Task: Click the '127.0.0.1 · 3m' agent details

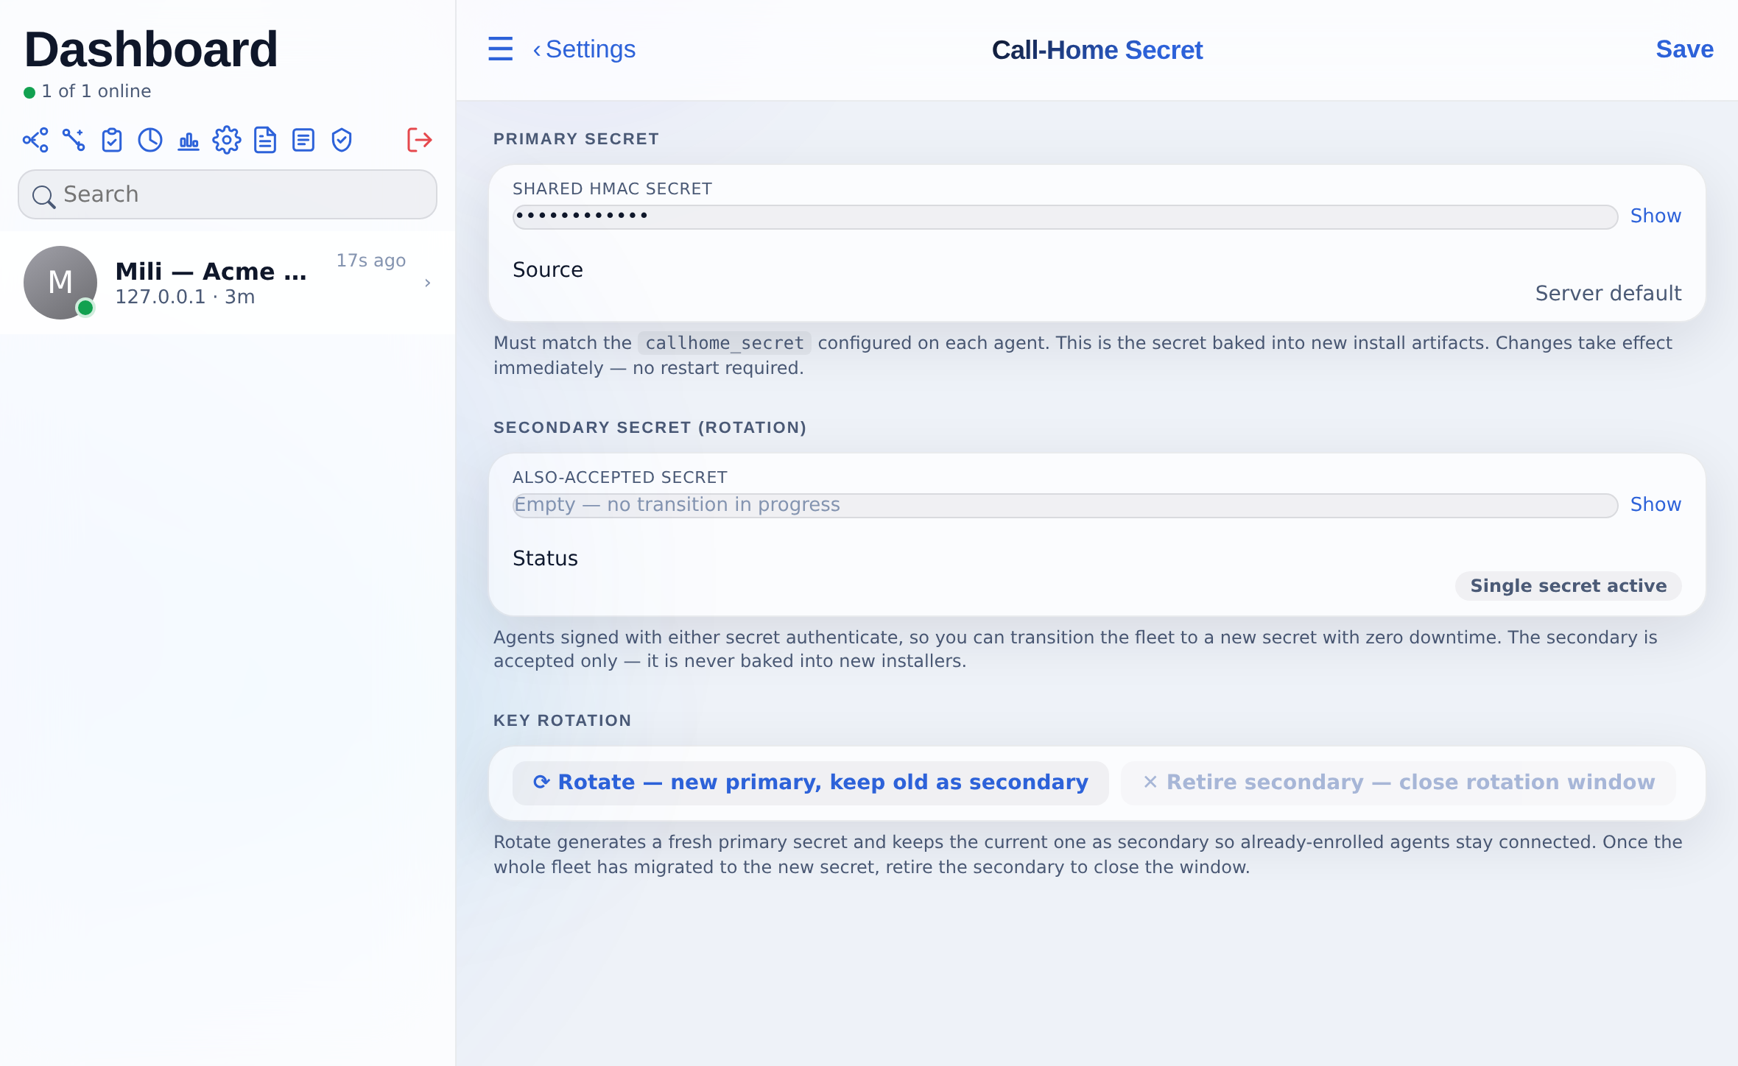Action: (185, 297)
